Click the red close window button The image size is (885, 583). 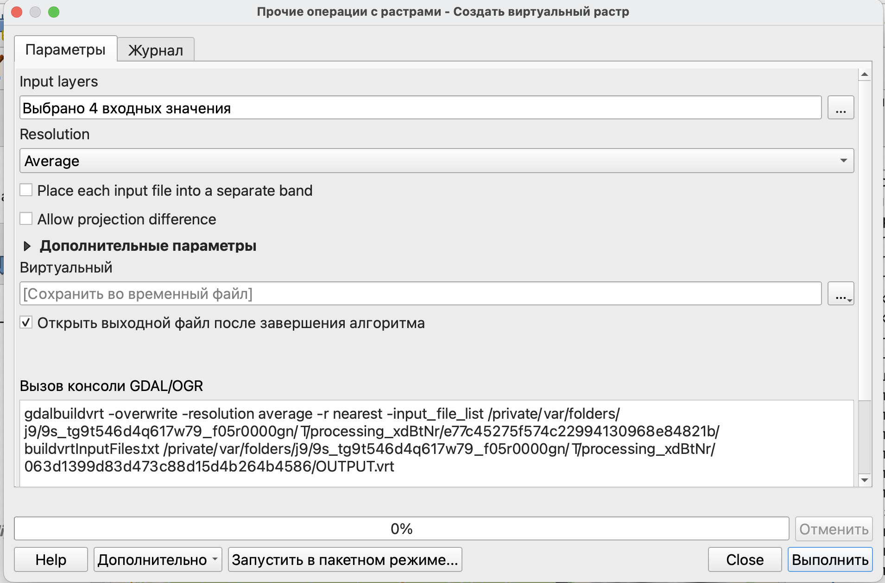click(17, 12)
